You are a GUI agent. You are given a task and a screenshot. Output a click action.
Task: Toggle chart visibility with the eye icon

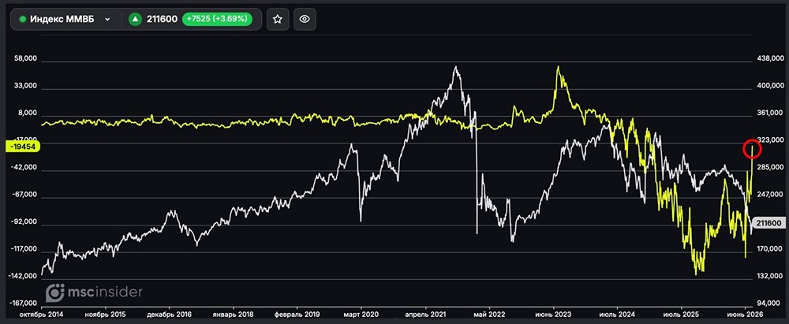pos(305,19)
